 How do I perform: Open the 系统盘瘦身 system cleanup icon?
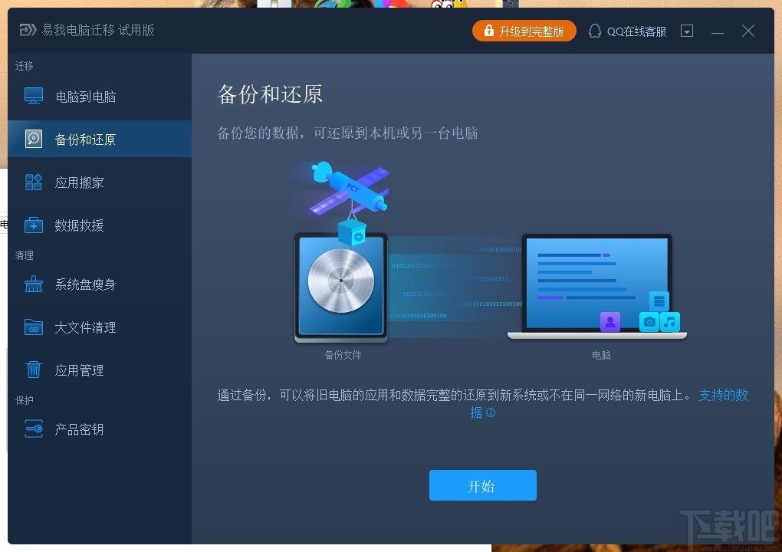pos(34,284)
